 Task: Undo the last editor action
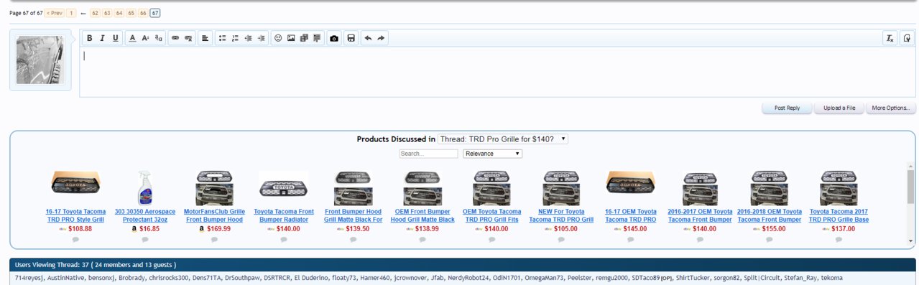coord(368,38)
